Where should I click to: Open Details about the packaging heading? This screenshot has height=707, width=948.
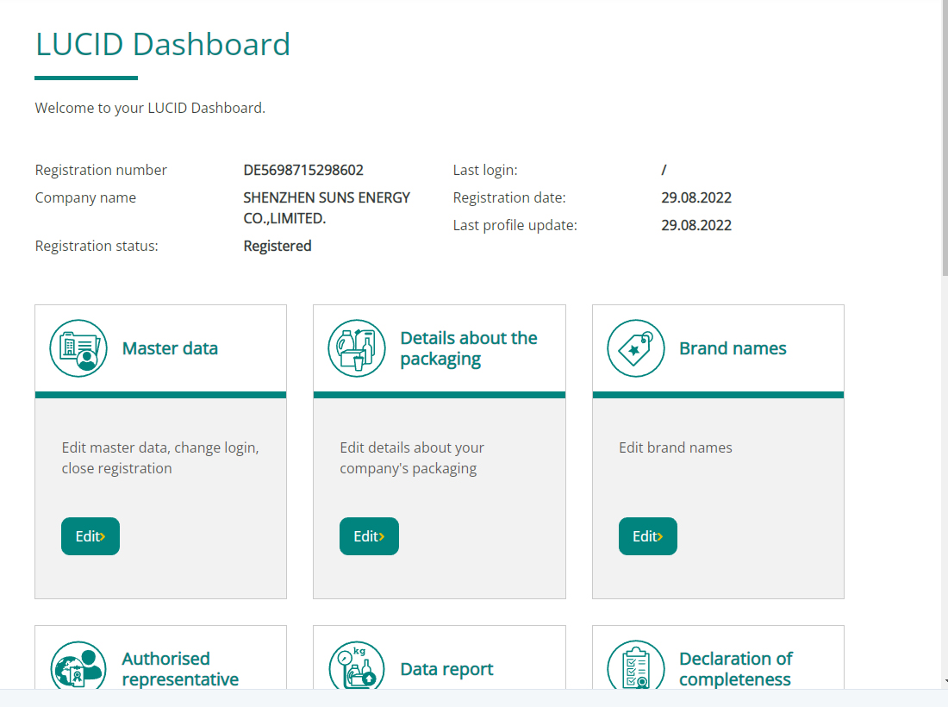tap(469, 348)
